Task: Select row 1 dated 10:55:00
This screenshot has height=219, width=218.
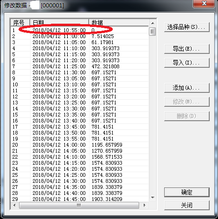Action: click(80, 30)
